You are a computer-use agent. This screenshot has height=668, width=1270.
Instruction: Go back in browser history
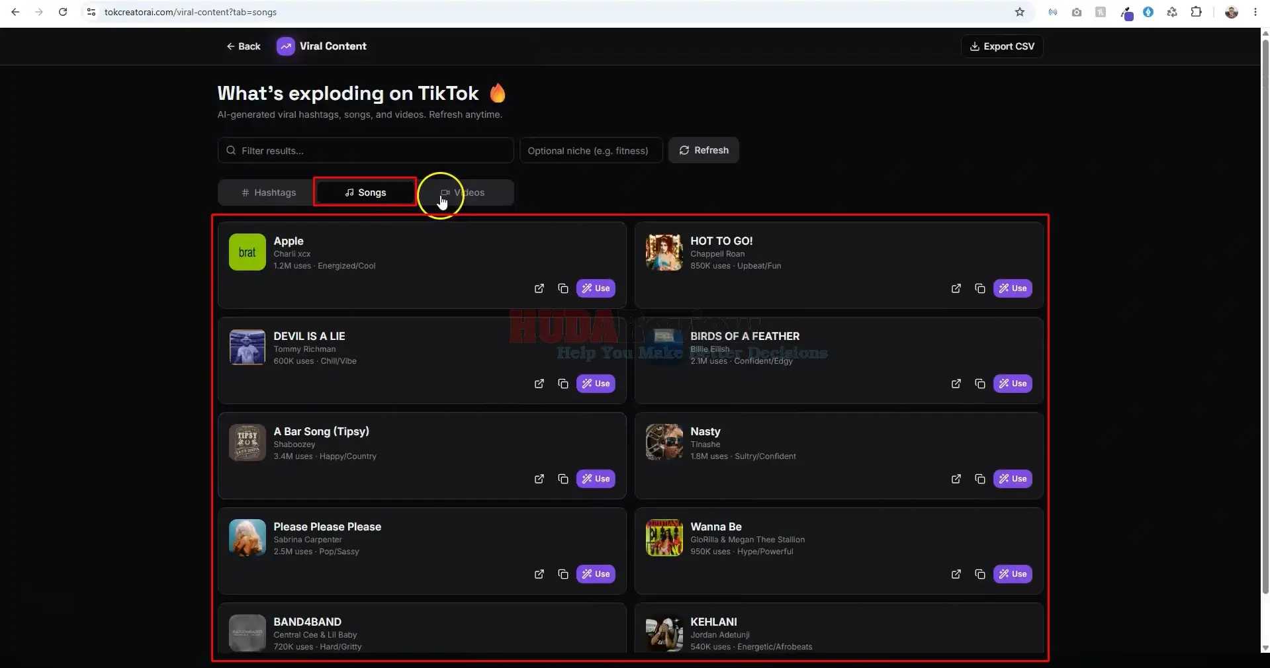tap(15, 12)
